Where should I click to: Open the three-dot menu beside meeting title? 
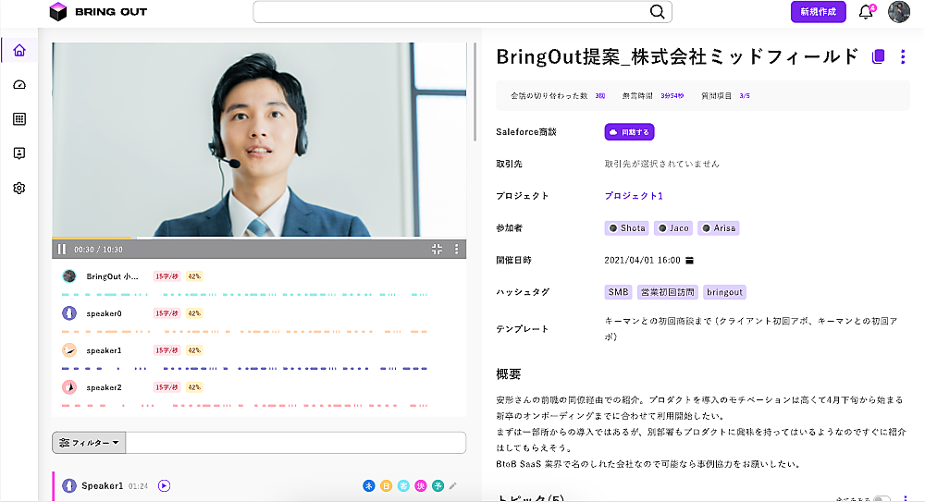click(x=903, y=56)
